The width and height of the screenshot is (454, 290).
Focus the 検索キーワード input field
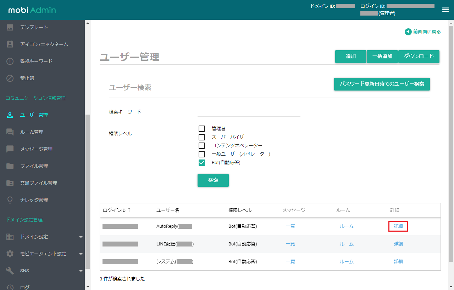(x=249, y=112)
